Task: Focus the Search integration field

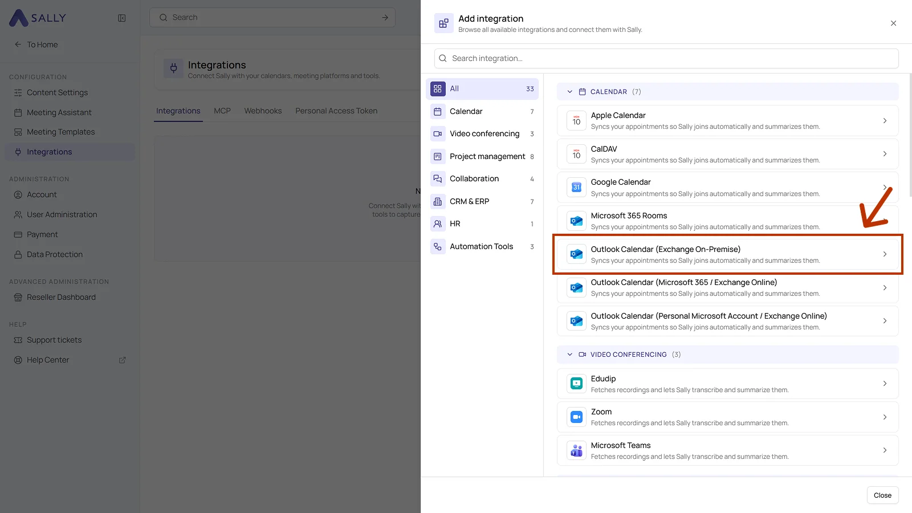Action: coord(666,58)
